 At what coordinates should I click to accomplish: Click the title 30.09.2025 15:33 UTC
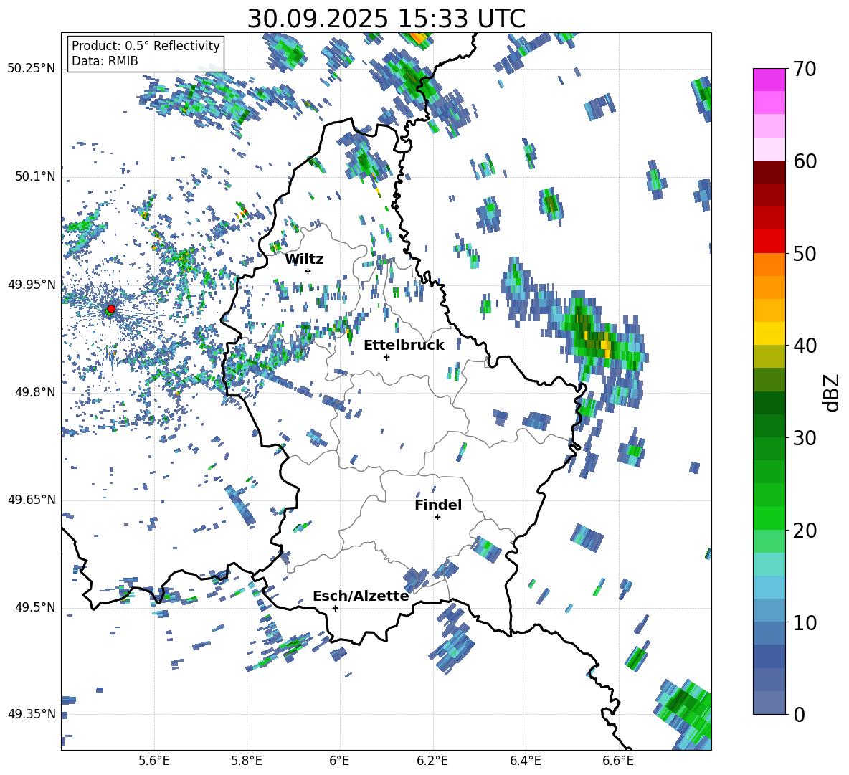coord(386,19)
